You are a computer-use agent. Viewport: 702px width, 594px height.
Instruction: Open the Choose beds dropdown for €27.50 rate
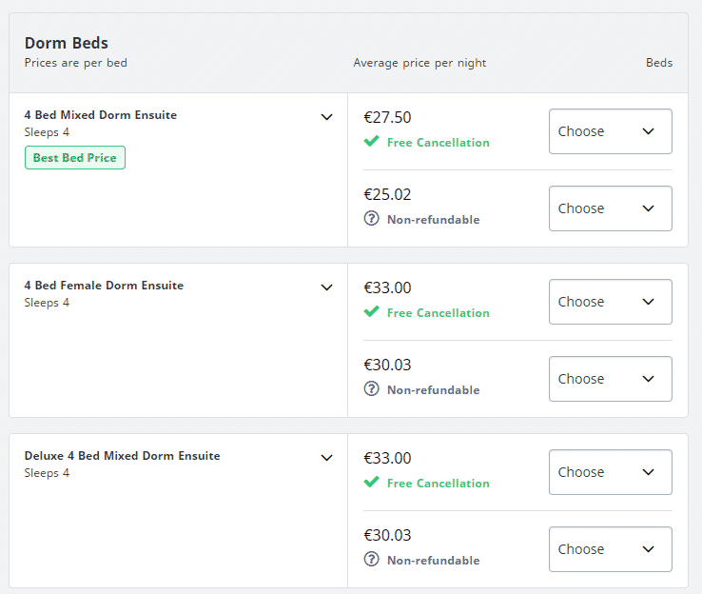611,131
